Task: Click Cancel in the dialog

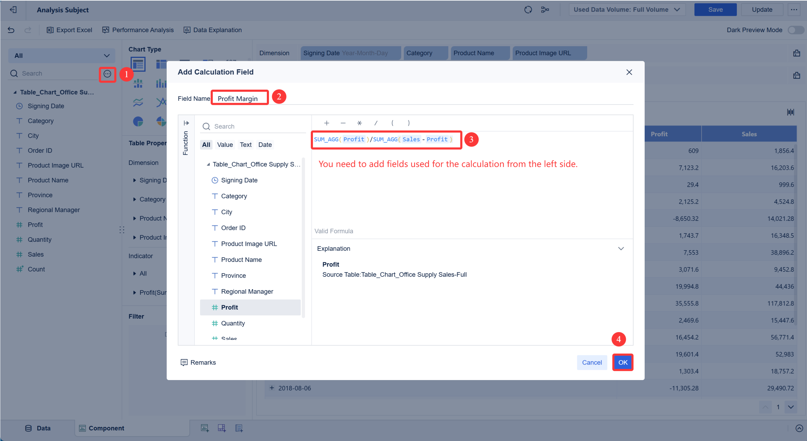Action: tap(592, 362)
